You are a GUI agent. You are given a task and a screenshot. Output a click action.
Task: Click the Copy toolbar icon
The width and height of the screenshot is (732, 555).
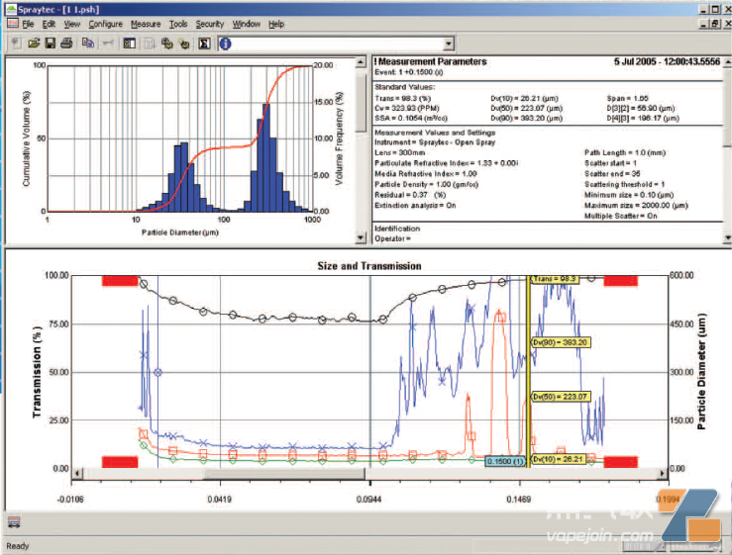(x=88, y=44)
